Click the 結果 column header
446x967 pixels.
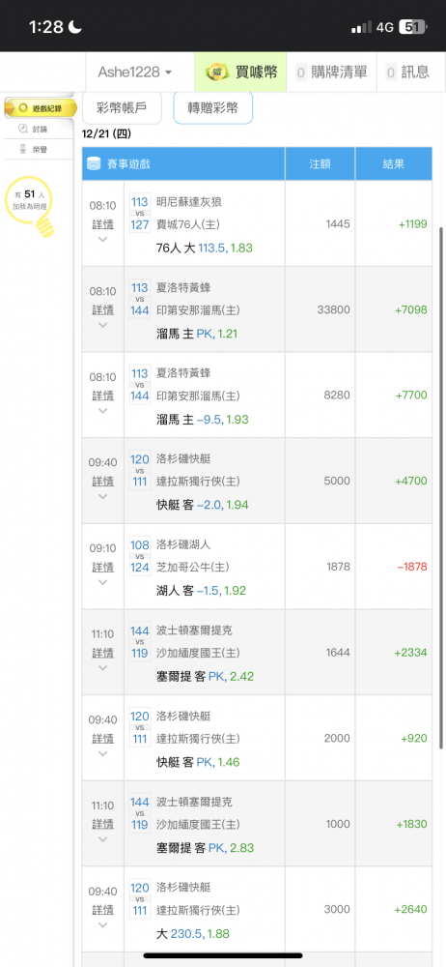[394, 164]
